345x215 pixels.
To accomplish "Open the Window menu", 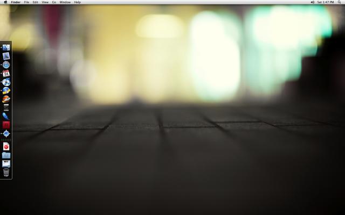I will point(65,2).
